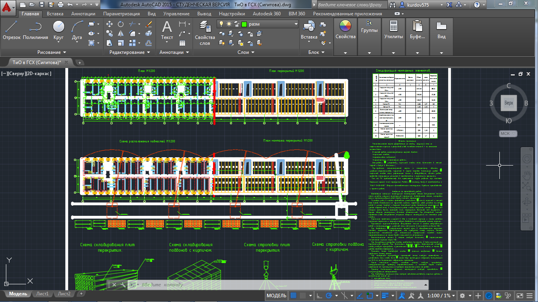This screenshot has height=302, width=538.
Task: Click the Erase tool icon
Action: [x=148, y=24]
